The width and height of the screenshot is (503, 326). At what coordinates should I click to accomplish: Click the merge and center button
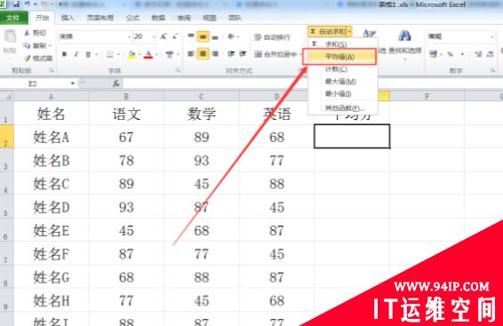[275, 54]
